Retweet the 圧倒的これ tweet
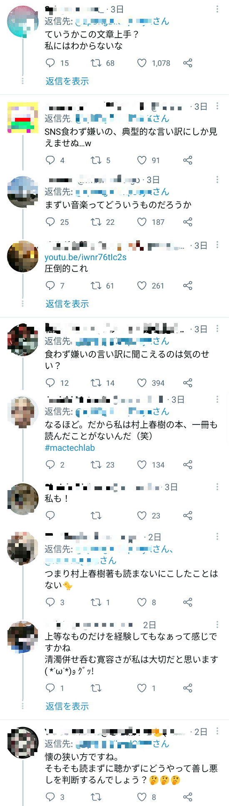This screenshot has height=806, width=229. pyautogui.click(x=96, y=286)
